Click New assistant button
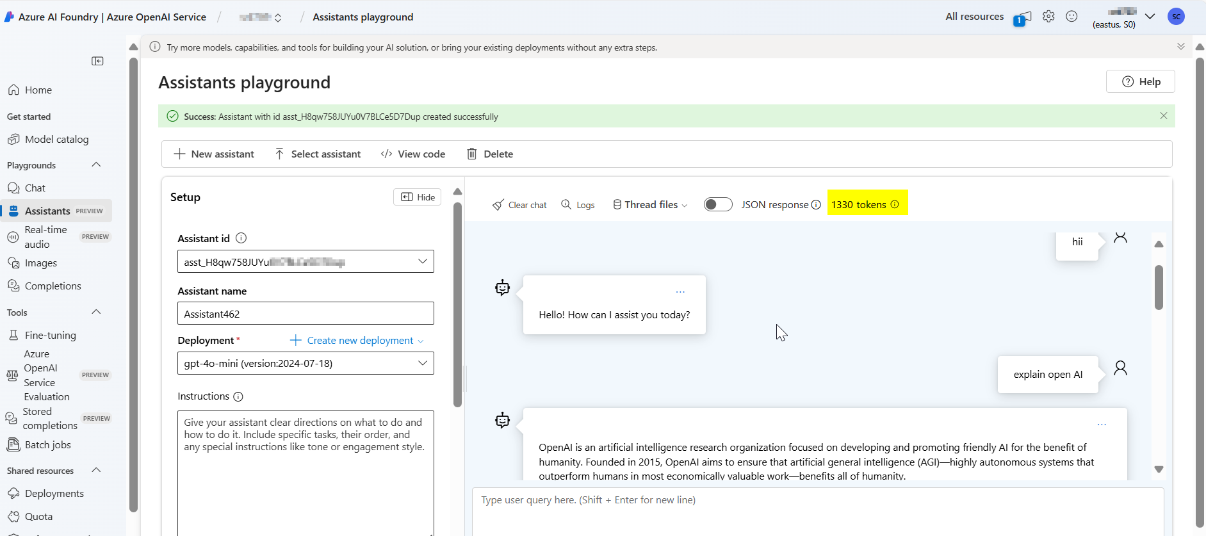Viewport: 1206px width, 536px height. tap(214, 154)
